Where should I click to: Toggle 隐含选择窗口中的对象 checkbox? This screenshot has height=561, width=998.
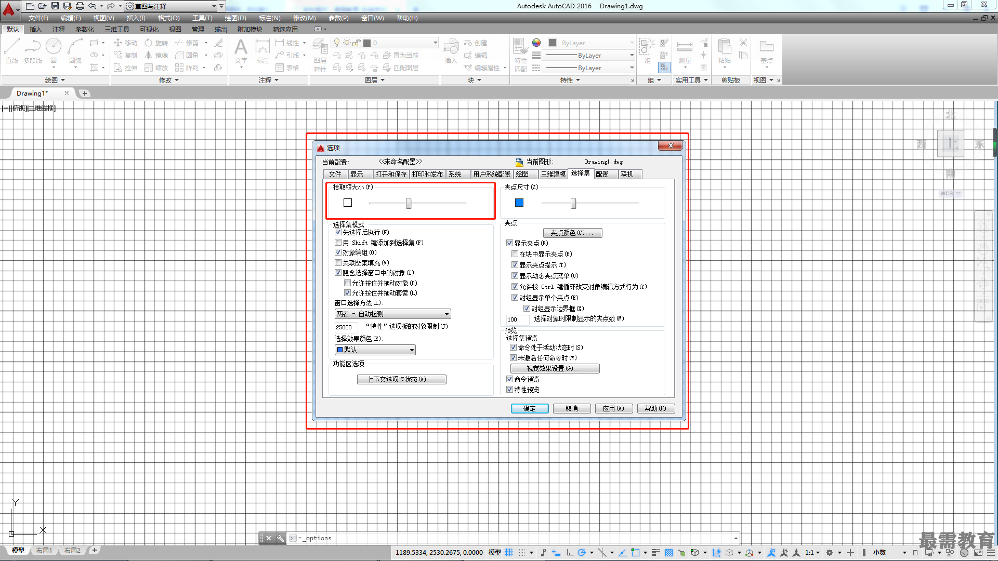pyautogui.click(x=338, y=273)
